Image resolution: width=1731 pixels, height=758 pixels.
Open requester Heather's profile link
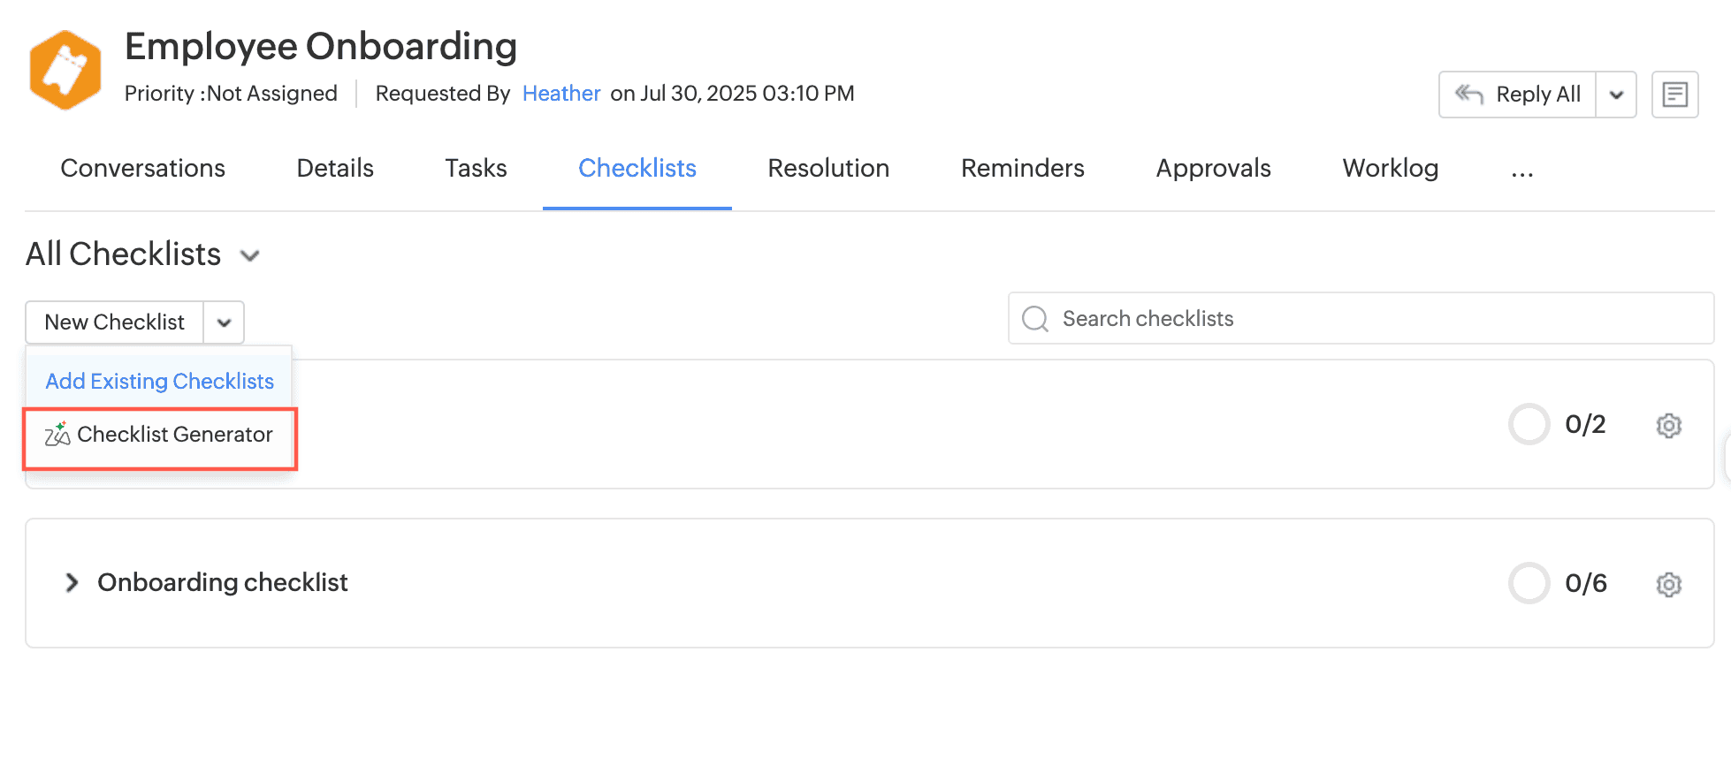pos(561,94)
